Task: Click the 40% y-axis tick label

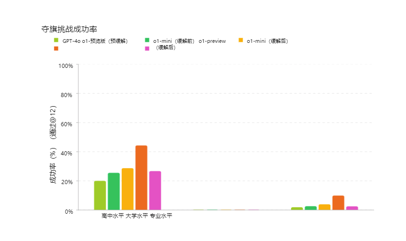Action: coord(67,153)
